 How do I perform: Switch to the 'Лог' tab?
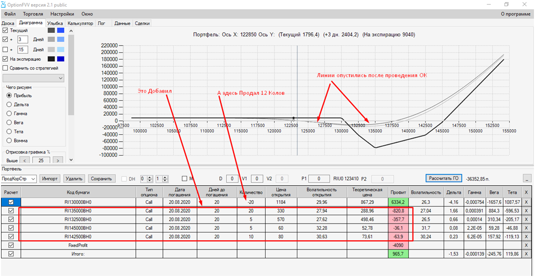point(101,23)
